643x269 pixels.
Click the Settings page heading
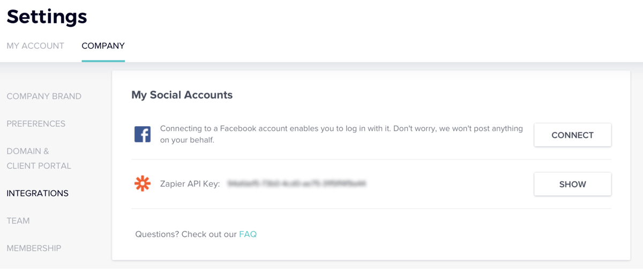point(47,17)
